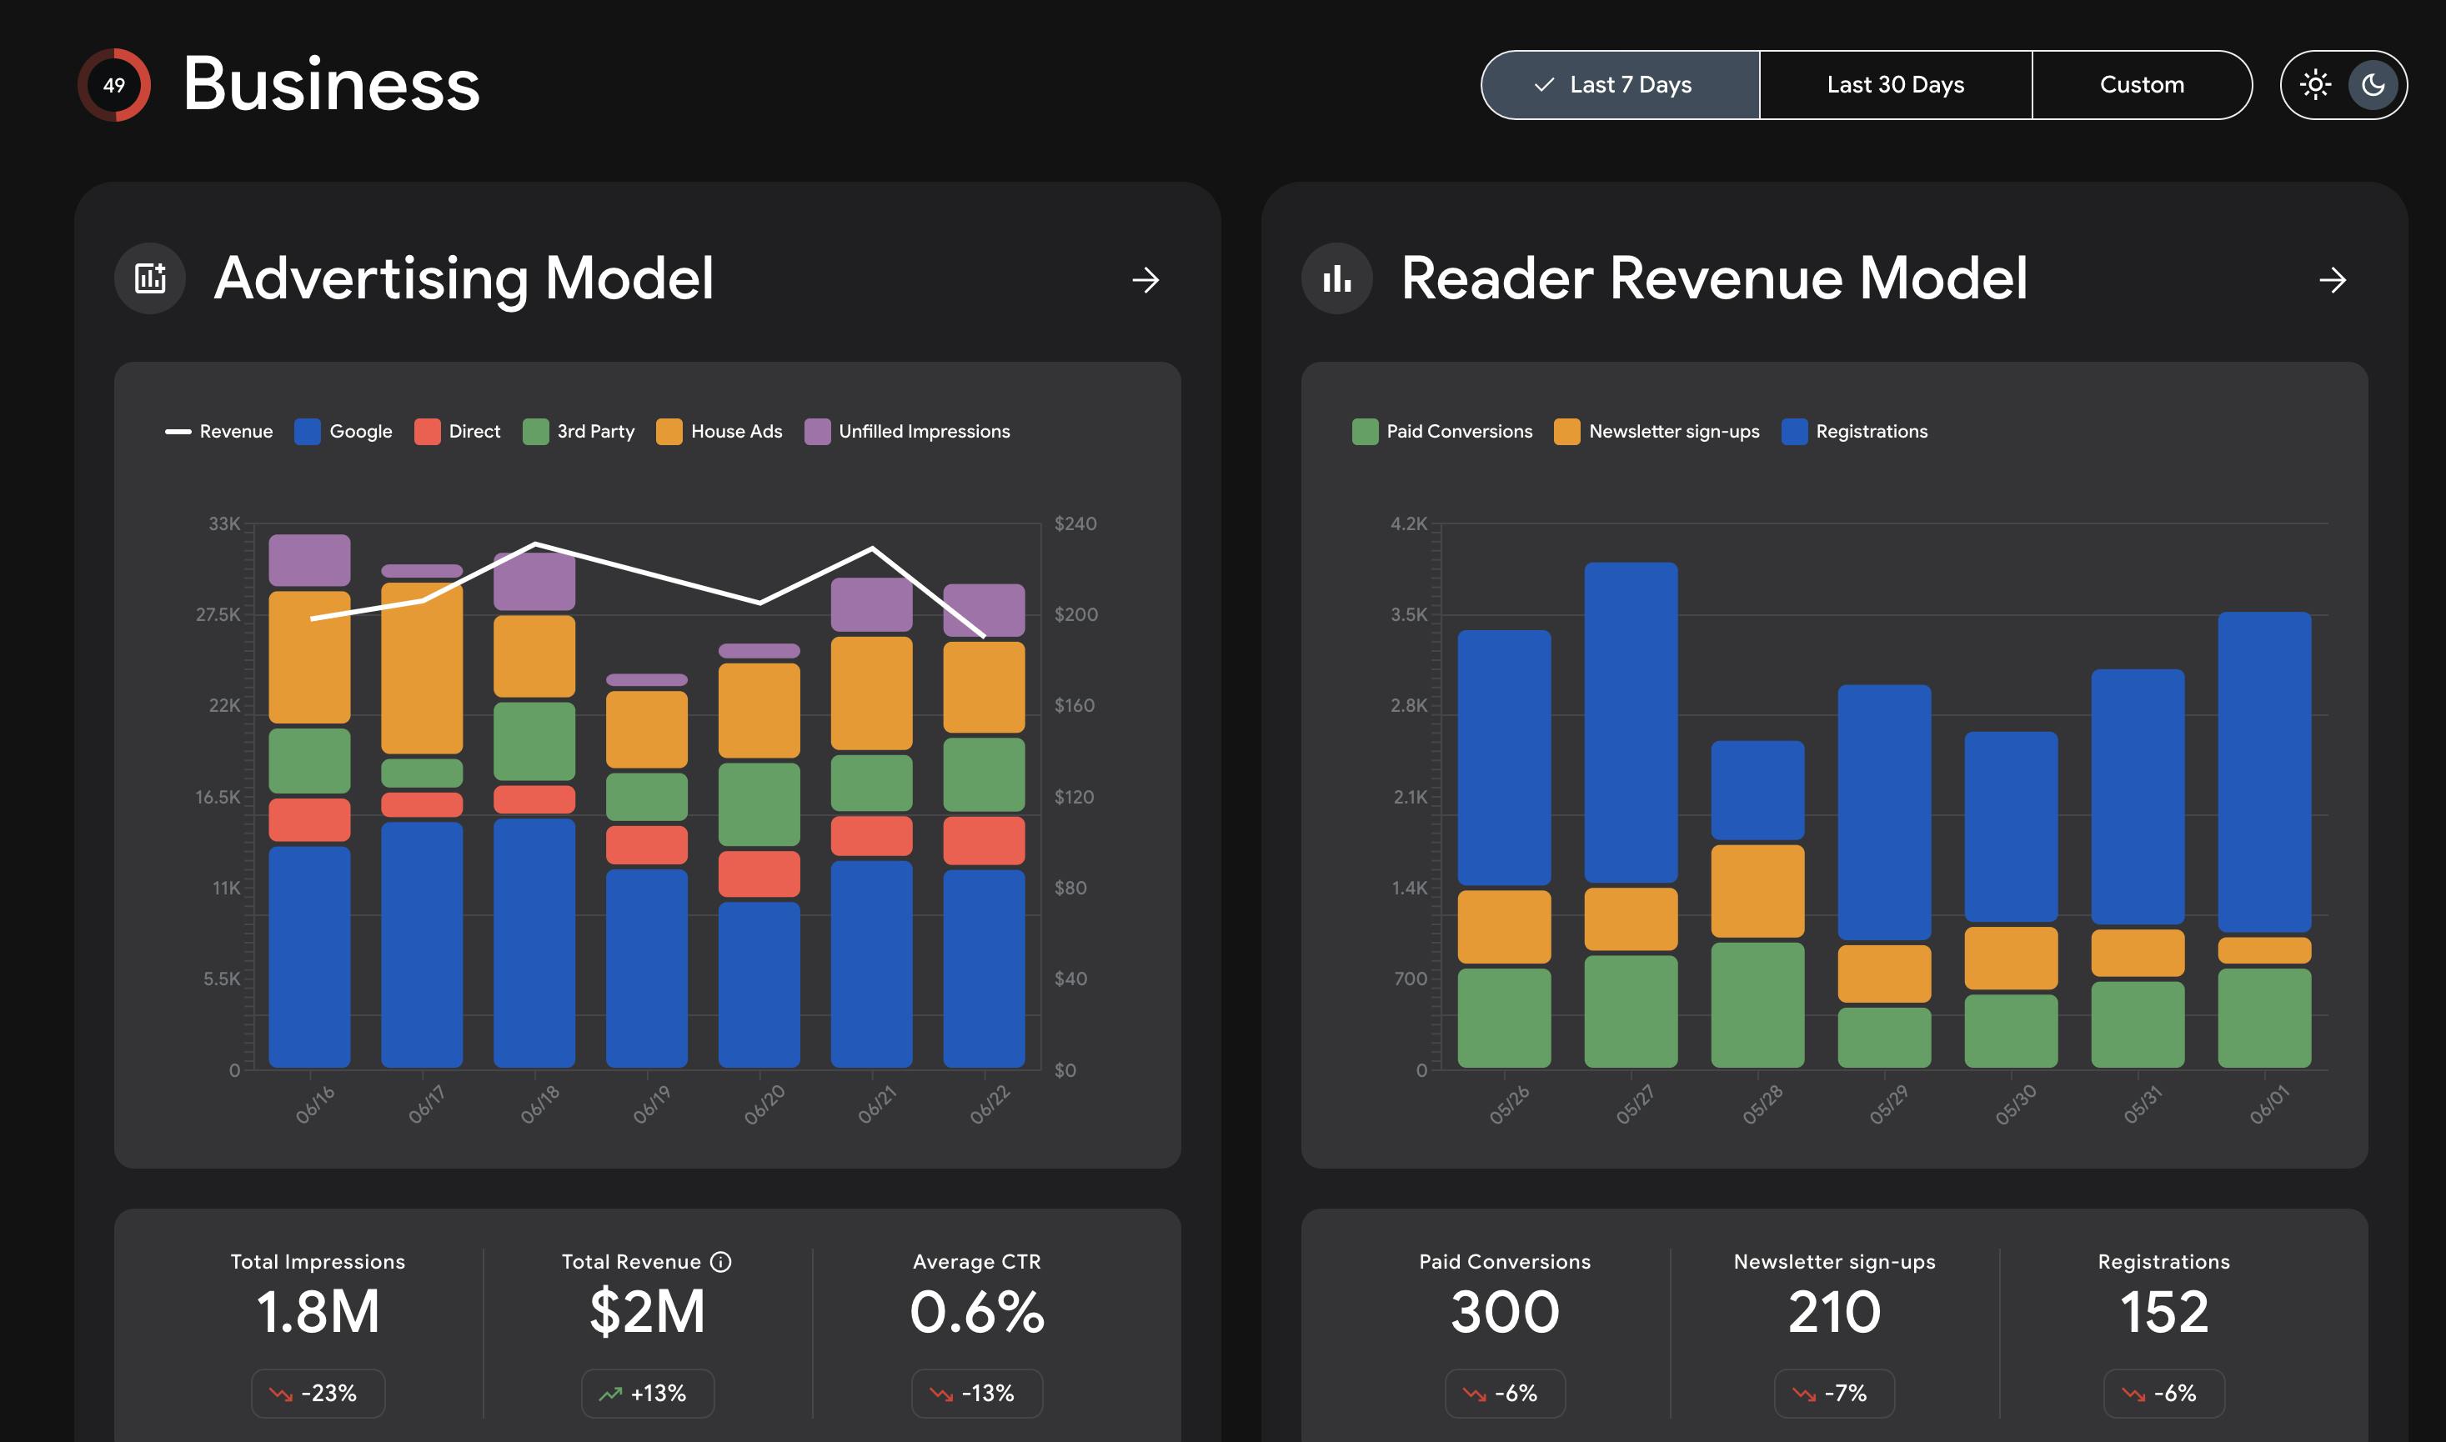The image size is (2446, 1442).
Task: Click the 06/16 Google blue bar segment
Action: (309, 957)
